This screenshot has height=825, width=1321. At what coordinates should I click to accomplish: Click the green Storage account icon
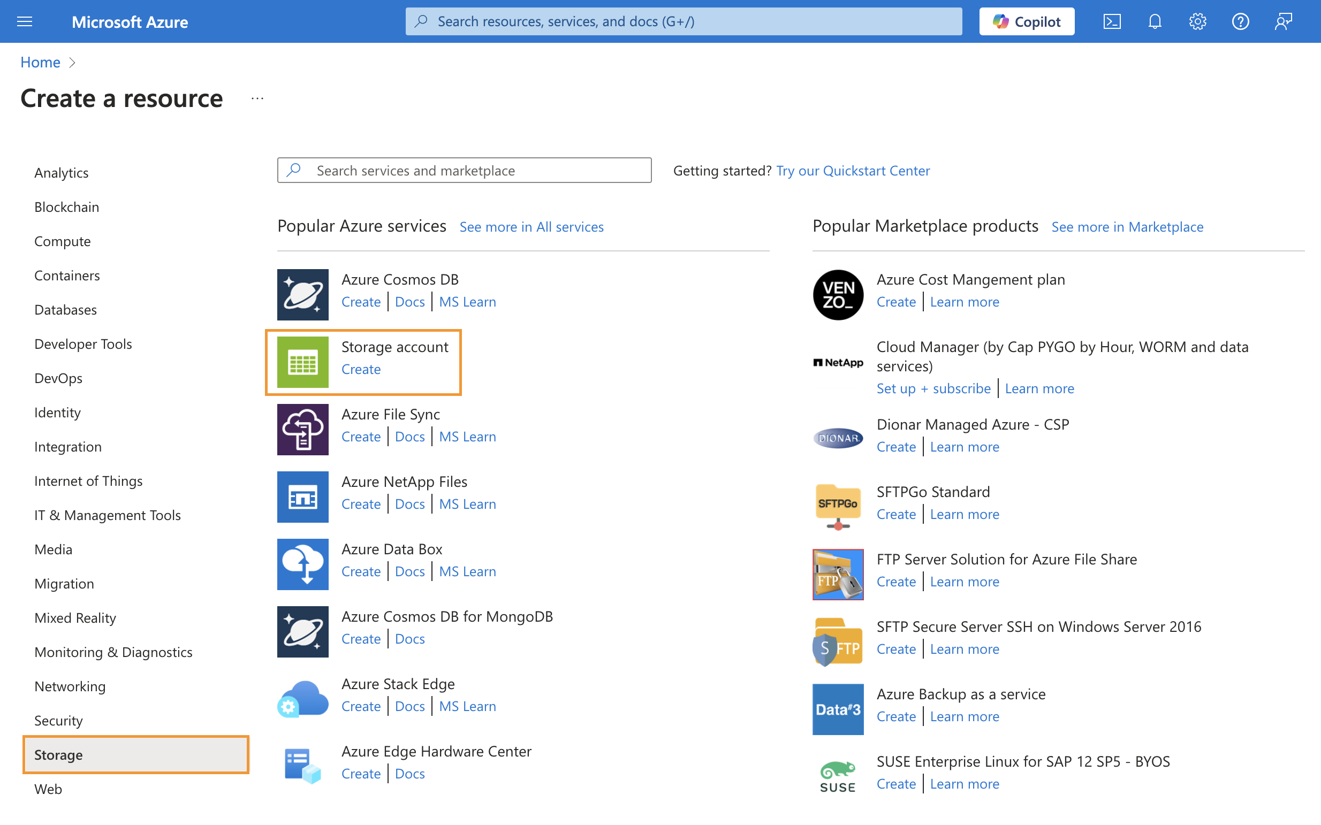(x=302, y=362)
